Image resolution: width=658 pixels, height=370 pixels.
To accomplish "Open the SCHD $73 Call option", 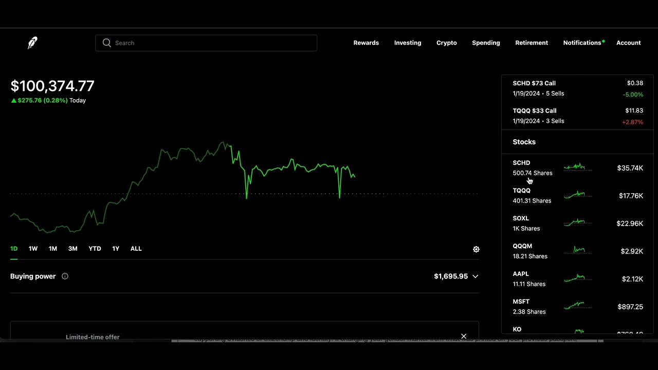I will pos(578,88).
